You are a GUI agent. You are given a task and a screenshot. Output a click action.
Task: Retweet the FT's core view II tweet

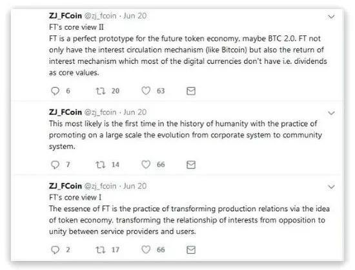coord(100,91)
